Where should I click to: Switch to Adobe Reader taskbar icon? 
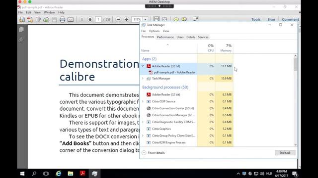tap(82, 174)
